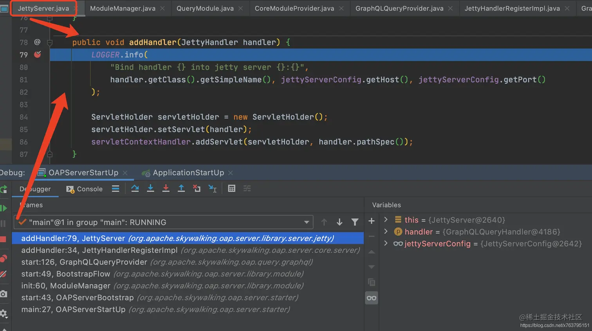
Task: Expand the 'handler' variable node
Action: pos(386,232)
